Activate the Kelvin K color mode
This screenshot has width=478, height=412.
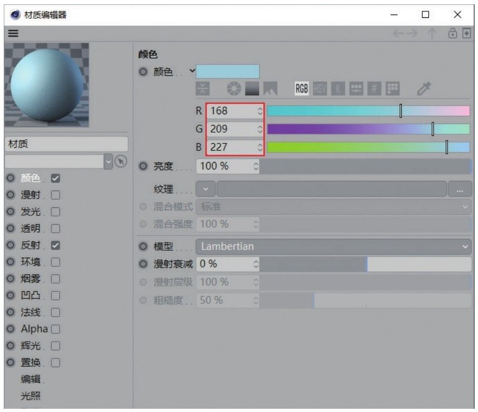point(338,89)
